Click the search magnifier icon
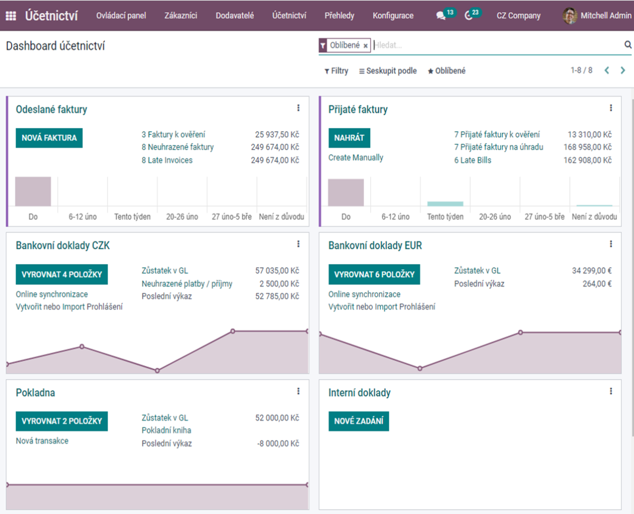This screenshot has width=634, height=514. pos(628,45)
